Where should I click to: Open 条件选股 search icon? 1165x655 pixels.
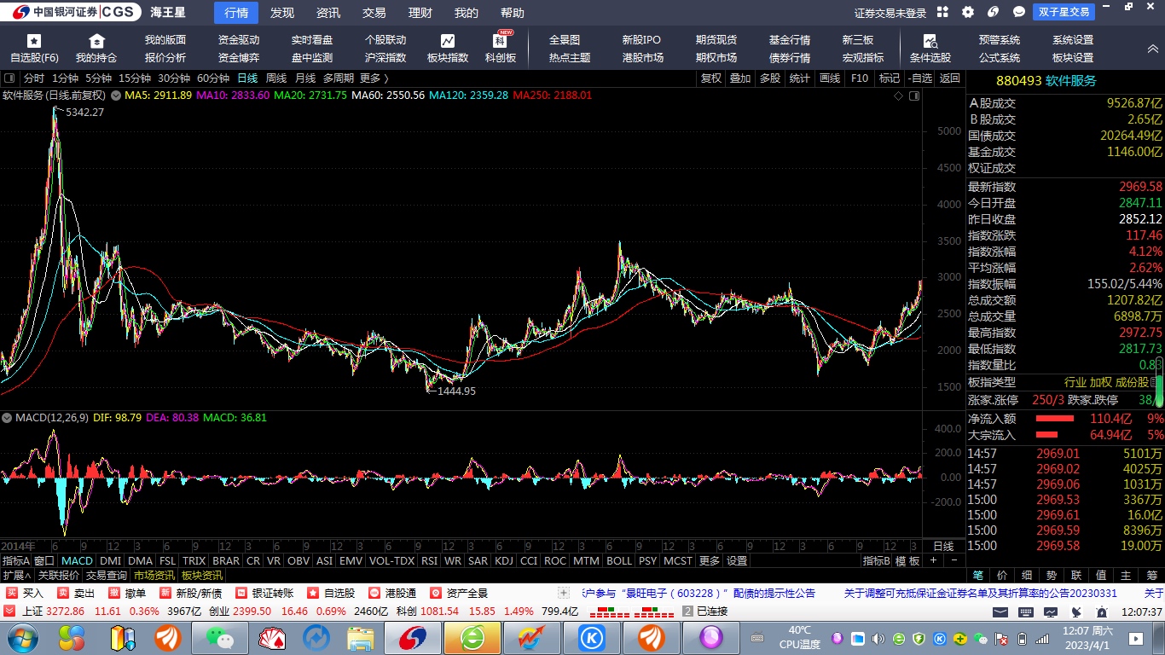930,40
